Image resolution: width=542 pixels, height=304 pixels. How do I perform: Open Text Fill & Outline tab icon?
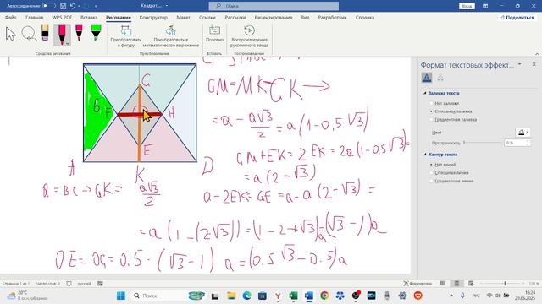point(427,78)
